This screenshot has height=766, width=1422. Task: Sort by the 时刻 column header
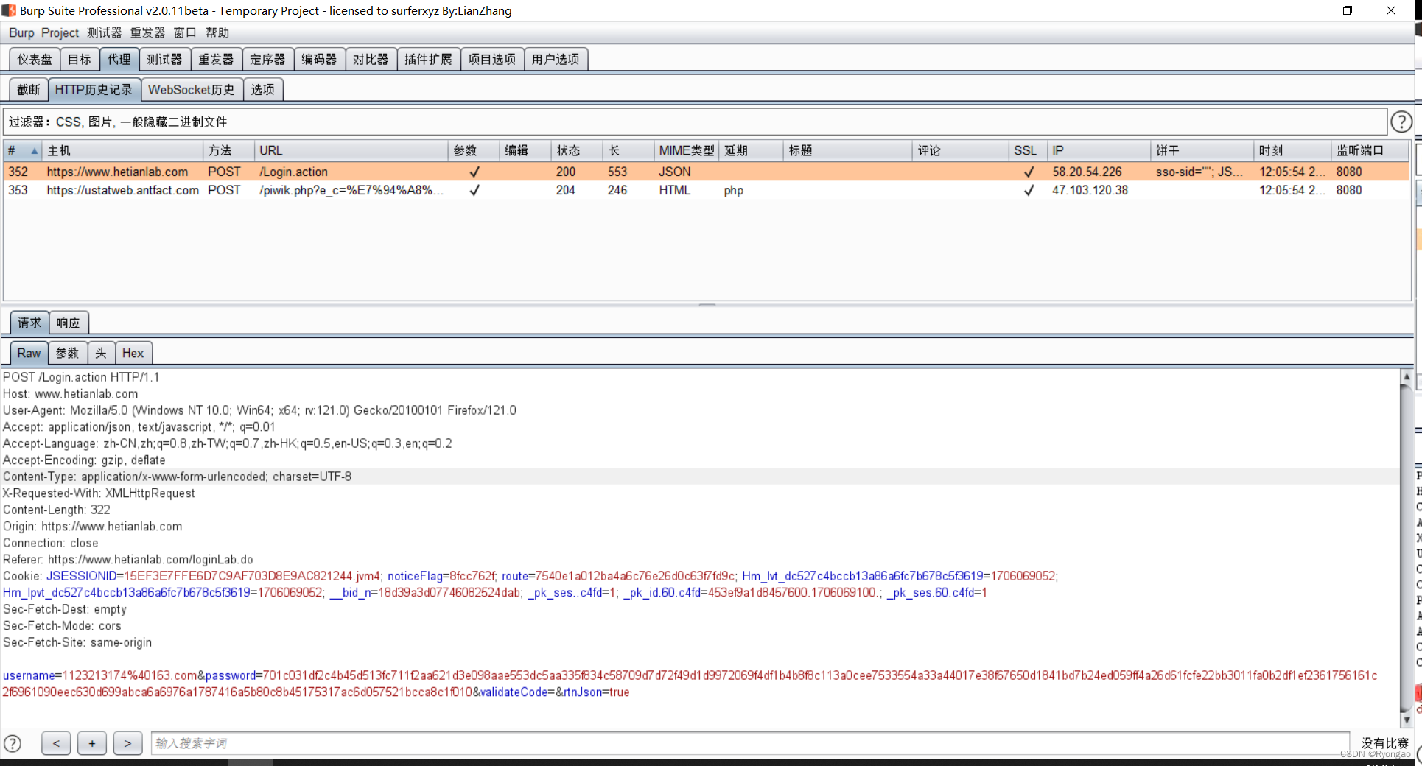tap(1292, 150)
